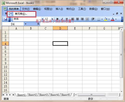Screen dimensions: 125x102
Task: Go to next sheet tab arrow
Action: (x=10, y=95)
